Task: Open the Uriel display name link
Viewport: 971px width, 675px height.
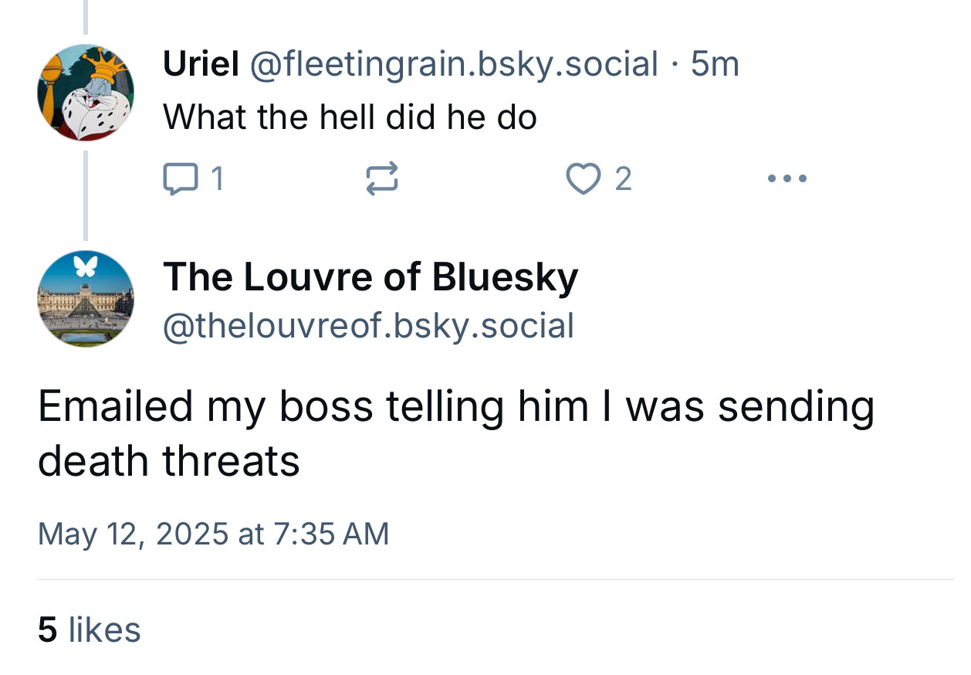Action: 201,63
